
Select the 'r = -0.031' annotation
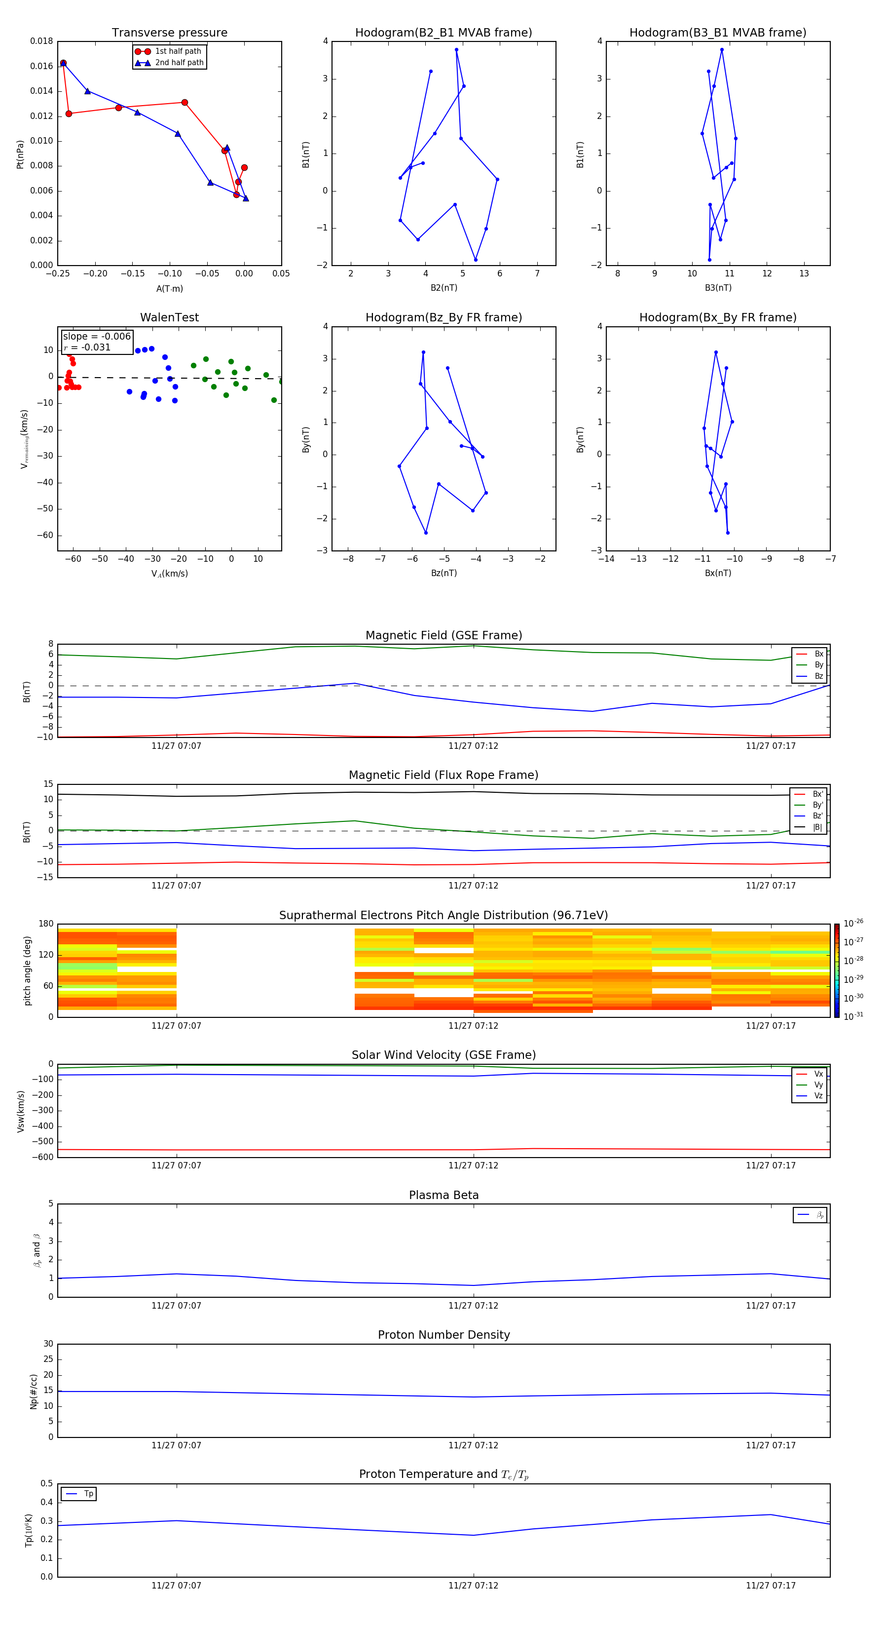(87, 347)
